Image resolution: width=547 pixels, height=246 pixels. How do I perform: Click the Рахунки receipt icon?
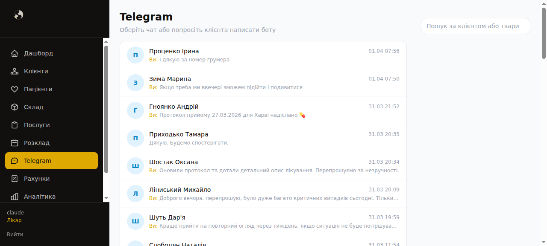[15, 179]
